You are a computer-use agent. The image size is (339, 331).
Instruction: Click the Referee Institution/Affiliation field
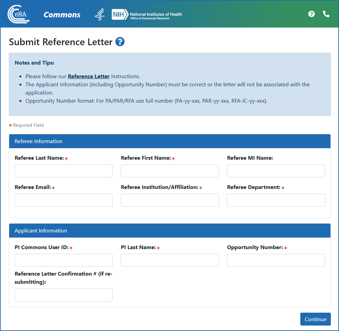tap(170, 200)
